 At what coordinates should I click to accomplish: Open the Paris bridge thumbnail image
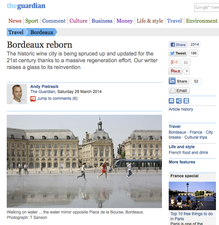tap(192, 196)
